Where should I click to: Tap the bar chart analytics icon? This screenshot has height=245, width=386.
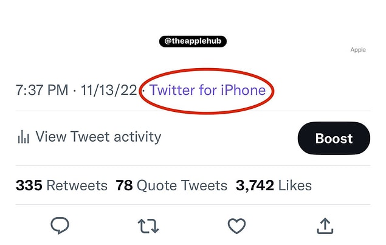pos(23,137)
